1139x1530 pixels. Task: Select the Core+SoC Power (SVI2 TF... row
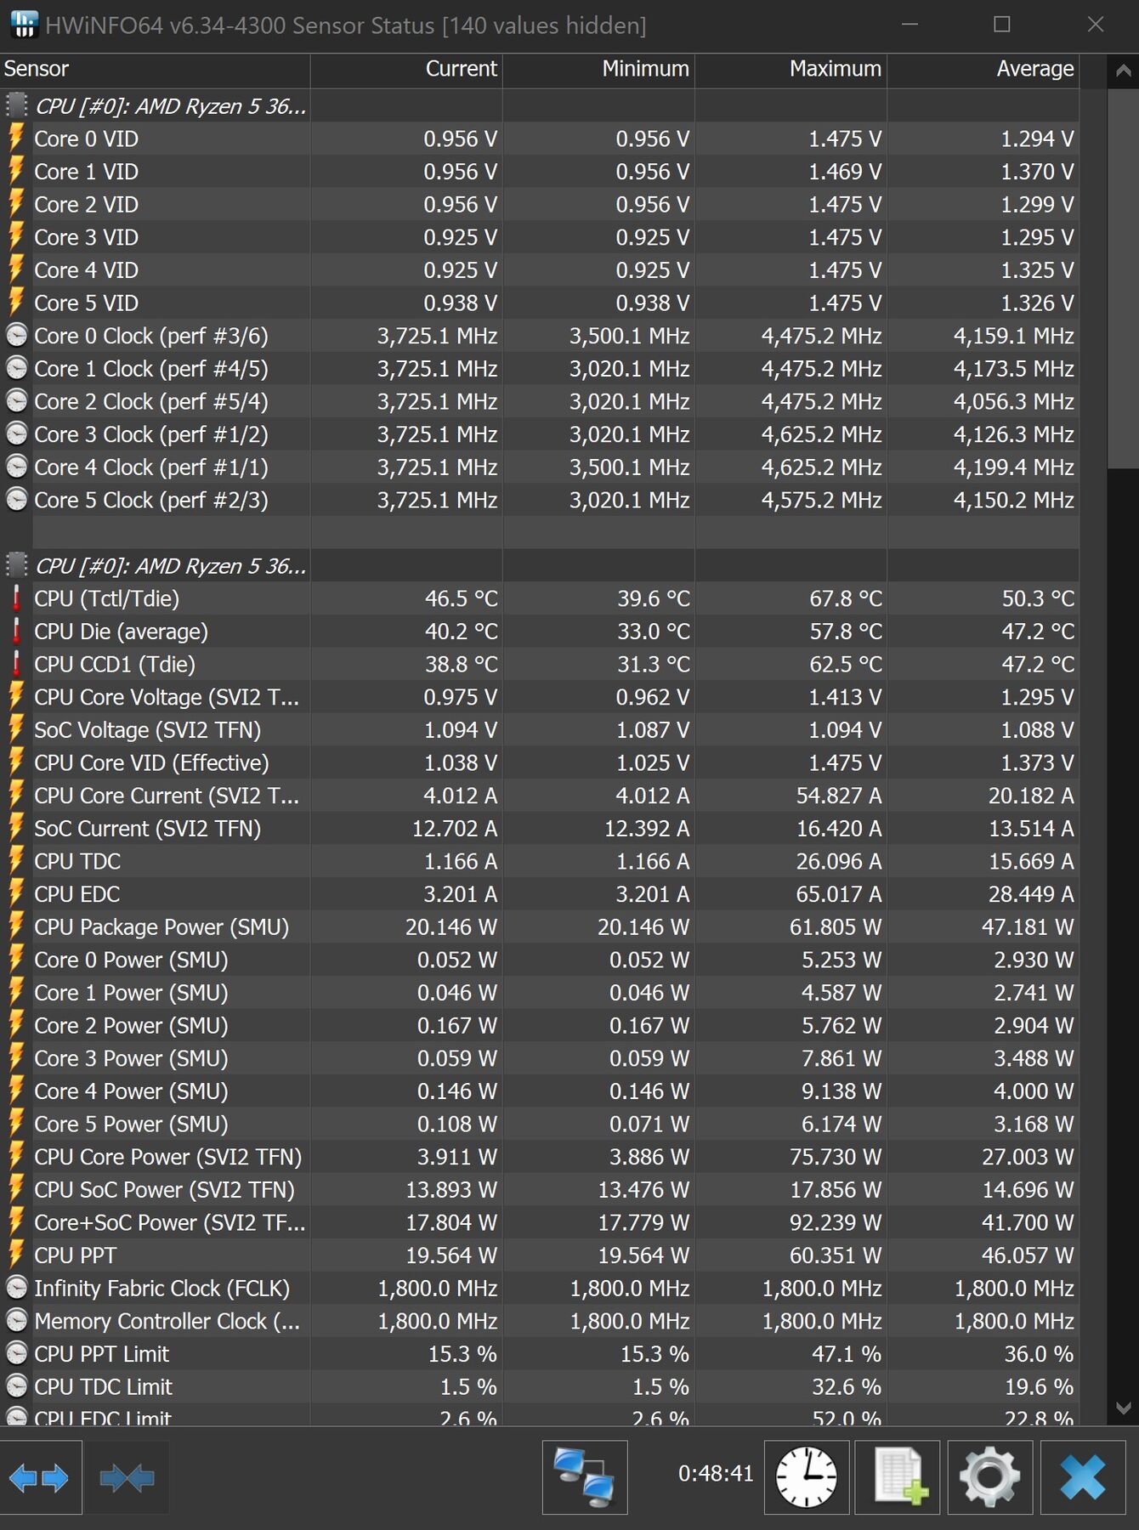pyautogui.click(x=540, y=1222)
